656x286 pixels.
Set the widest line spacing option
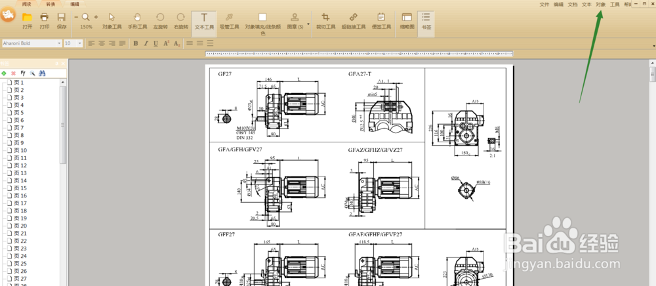[210, 43]
